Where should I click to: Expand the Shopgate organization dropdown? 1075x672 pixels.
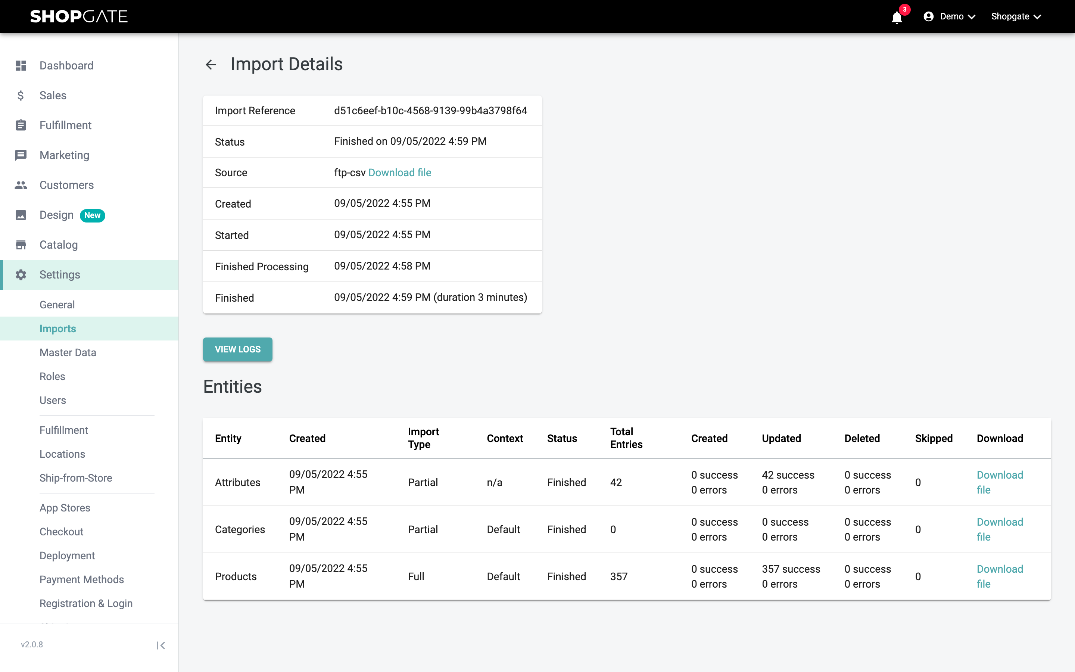1016,16
